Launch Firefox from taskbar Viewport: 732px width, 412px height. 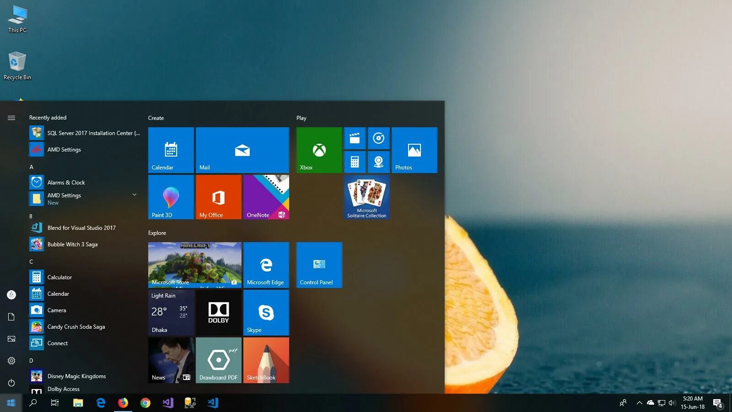(123, 403)
